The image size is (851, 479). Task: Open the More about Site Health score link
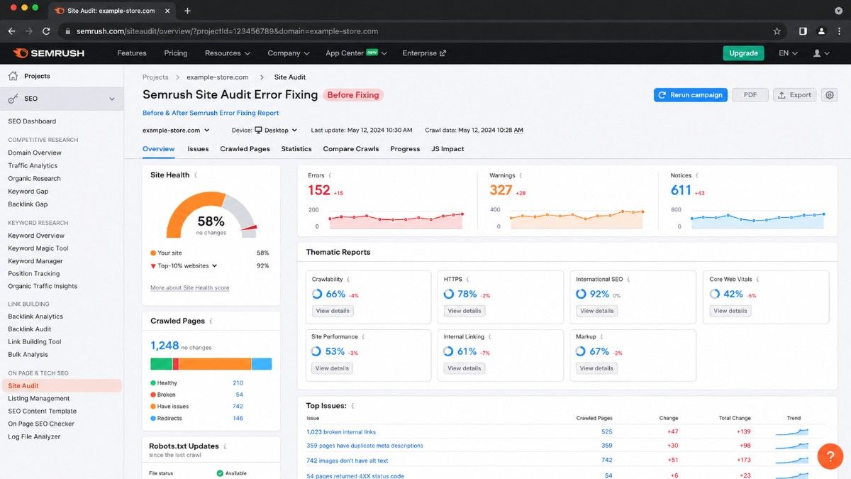pyautogui.click(x=189, y=288)
